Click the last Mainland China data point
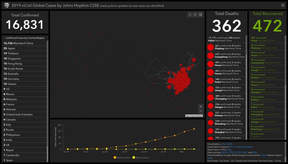The image size is (288, 164). coord(194,129)
